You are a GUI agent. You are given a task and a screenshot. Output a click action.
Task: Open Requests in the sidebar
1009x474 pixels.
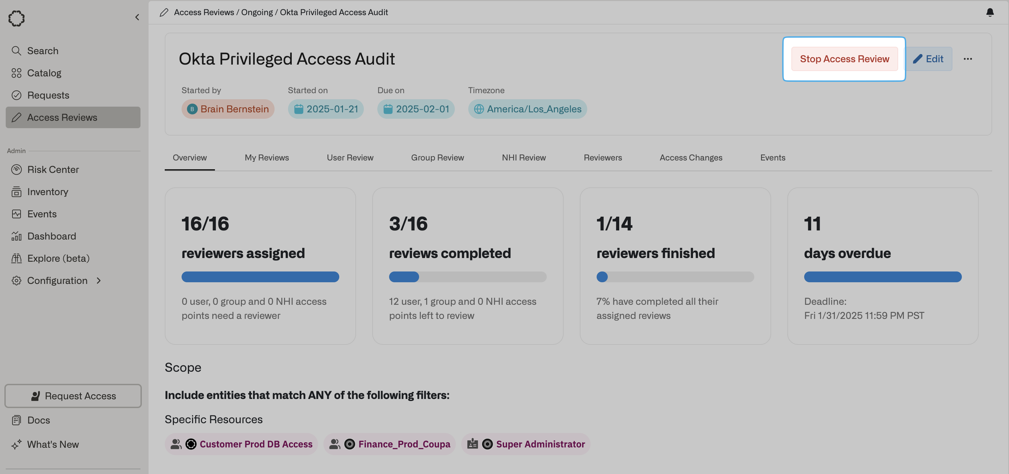[x=48, y=96]
